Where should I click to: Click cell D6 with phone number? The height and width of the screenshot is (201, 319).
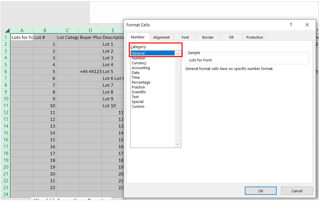[x=90, y=72]
